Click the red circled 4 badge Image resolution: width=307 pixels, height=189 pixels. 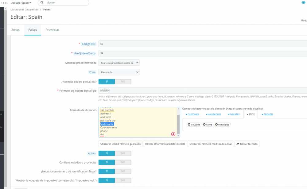(173, 134)
